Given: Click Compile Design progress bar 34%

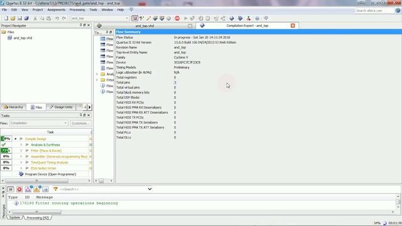Looking at the screenshot, I should pyautogui.click(x=6, y=139).
